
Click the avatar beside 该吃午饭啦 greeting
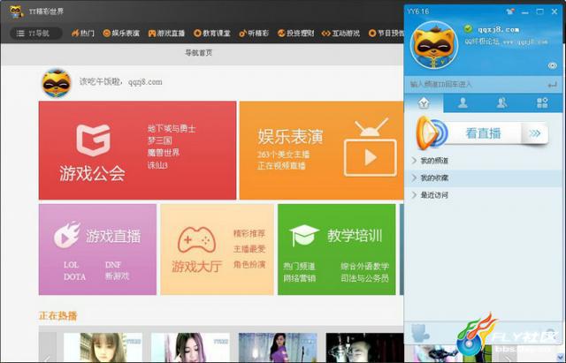(x=57, y=83)
